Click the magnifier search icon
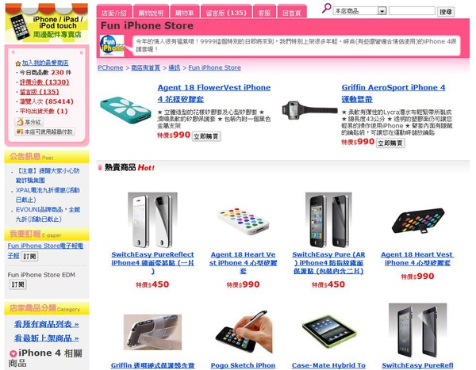476x370 pixels. tap(326, 8)
